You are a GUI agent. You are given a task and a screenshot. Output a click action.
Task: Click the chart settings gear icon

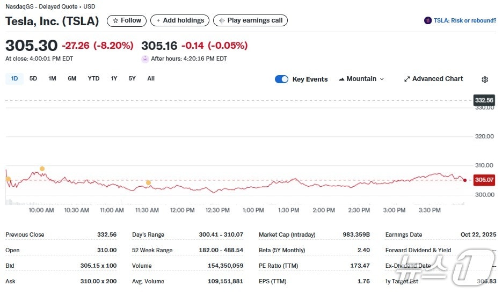tap(485, 79)
